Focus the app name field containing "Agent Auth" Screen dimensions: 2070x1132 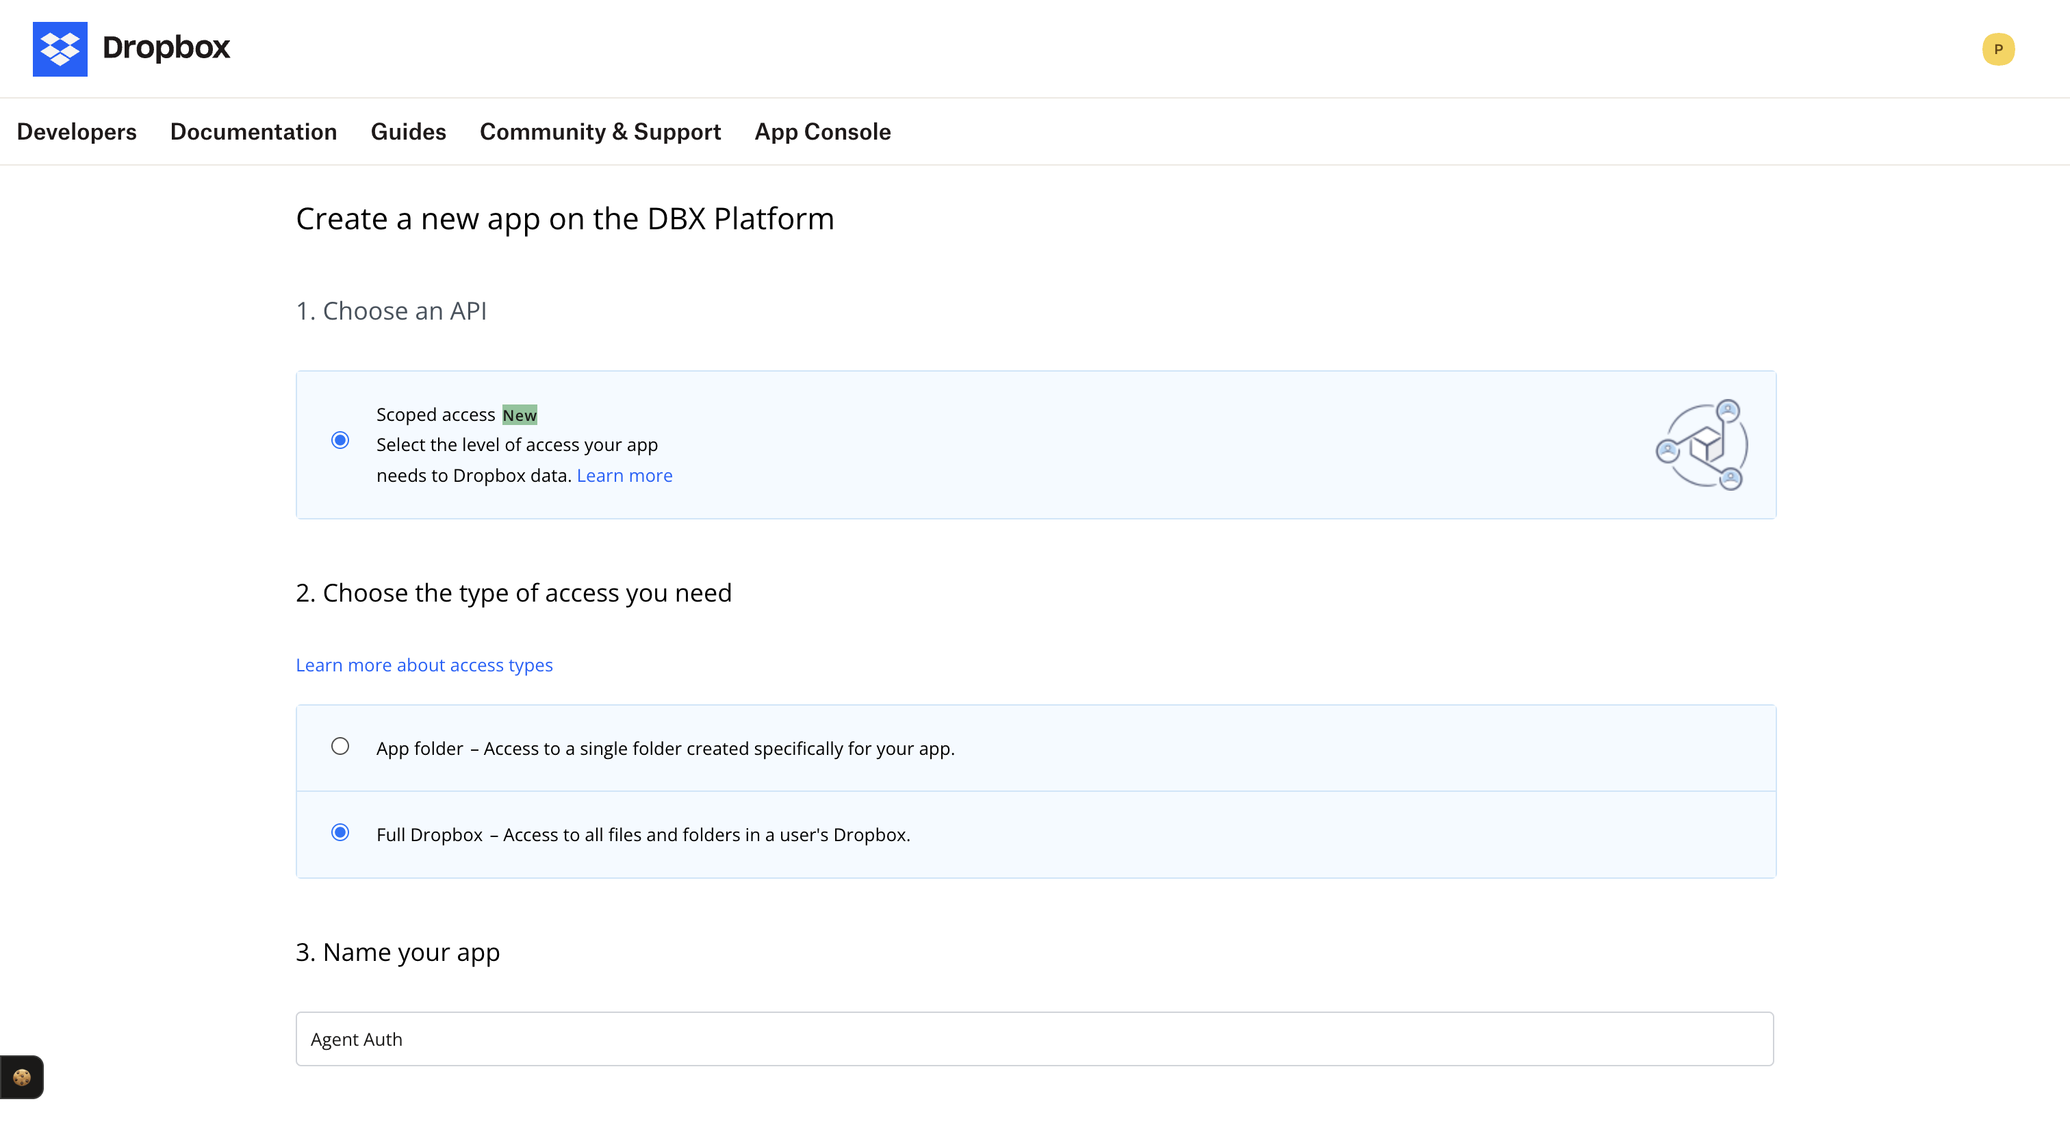[x=1034, y=1039]
